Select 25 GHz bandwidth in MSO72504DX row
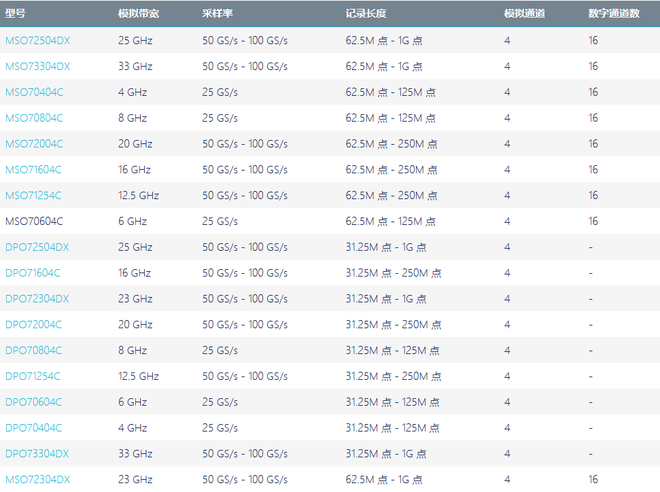 click(135, 40)
